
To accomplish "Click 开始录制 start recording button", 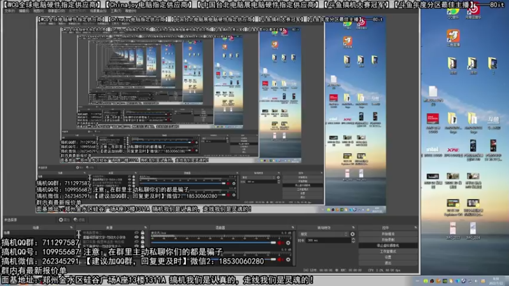I will pos(388,240).
